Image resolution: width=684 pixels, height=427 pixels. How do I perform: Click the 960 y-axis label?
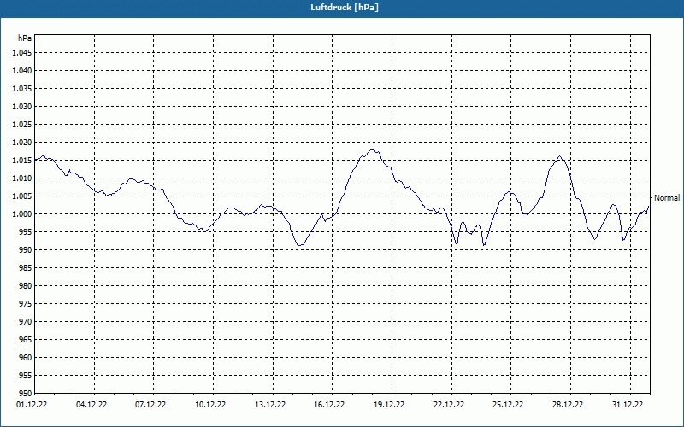coord(26,357)
